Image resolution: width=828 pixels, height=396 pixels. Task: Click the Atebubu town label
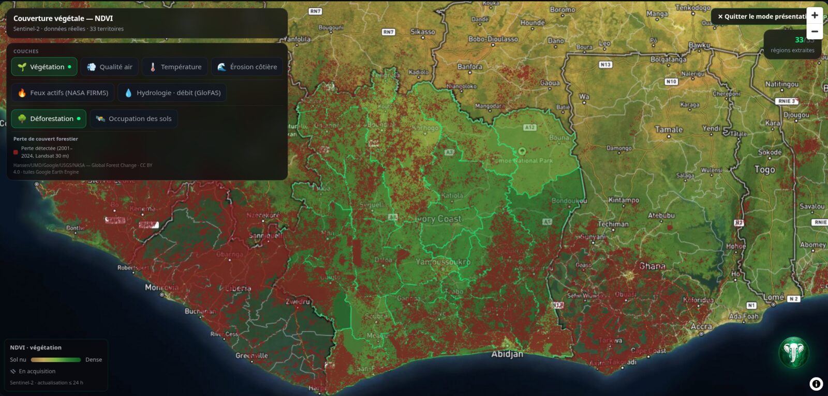(661, 216)
